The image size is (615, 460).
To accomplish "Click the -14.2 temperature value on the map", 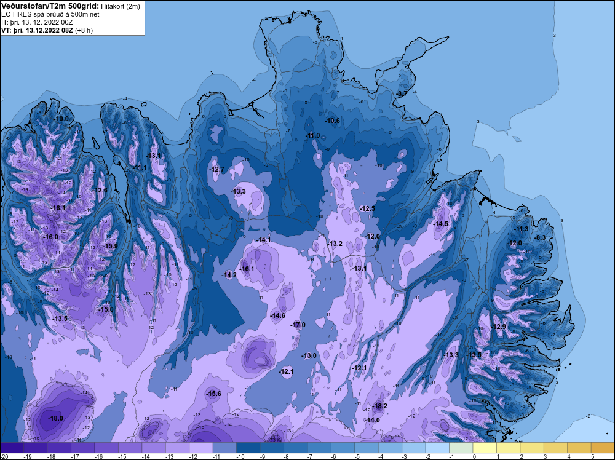I will (x=229, y=275).
